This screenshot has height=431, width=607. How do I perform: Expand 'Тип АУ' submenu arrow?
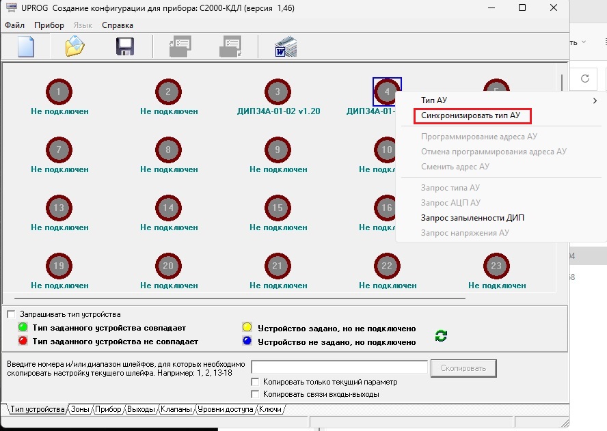click(595, 100)
